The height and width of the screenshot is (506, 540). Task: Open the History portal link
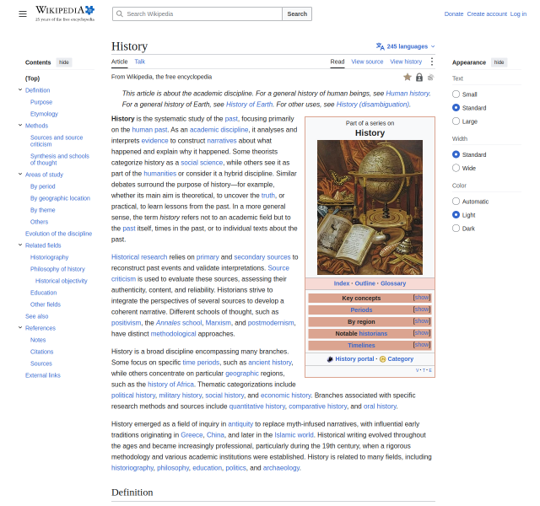pyautogui.click(x=354, y=358)
